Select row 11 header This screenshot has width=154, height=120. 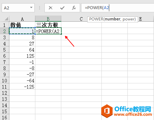[5, 87]
